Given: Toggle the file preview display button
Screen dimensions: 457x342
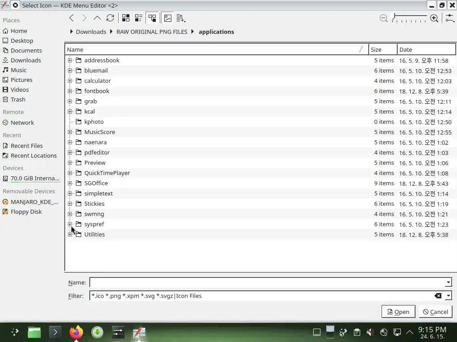Looking at the screenshot, I should (x=168, y=18).
